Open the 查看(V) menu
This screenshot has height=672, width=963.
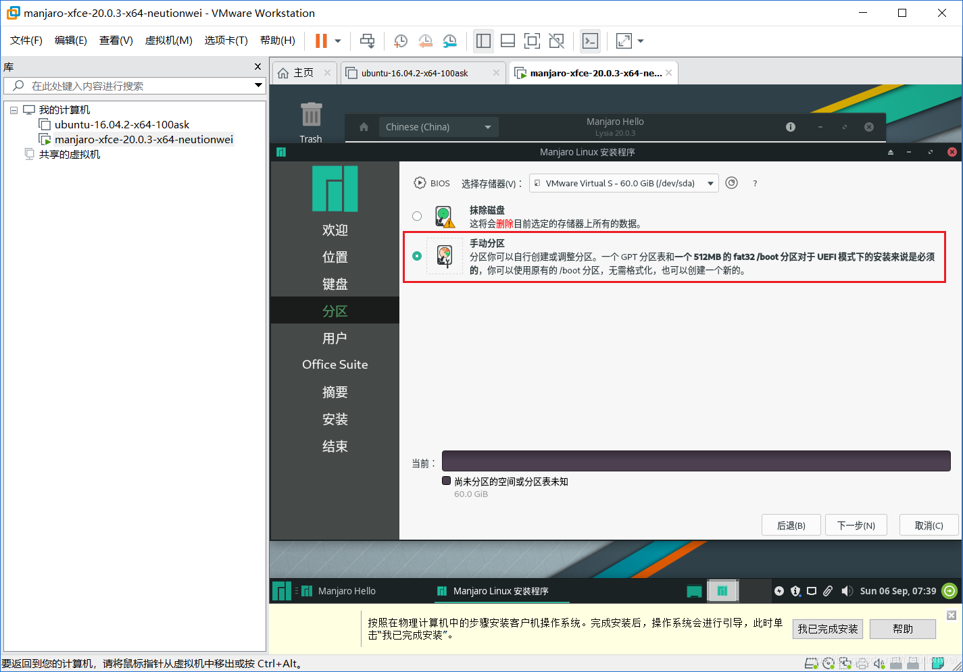pyautogui.click(x=116, y=41)
